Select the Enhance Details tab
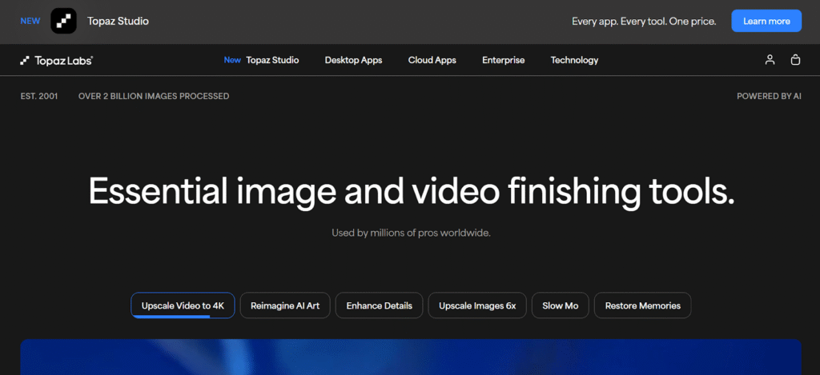The height and width of the screenshot is (375, 820). pyautogui.click(x=379, y=305)
